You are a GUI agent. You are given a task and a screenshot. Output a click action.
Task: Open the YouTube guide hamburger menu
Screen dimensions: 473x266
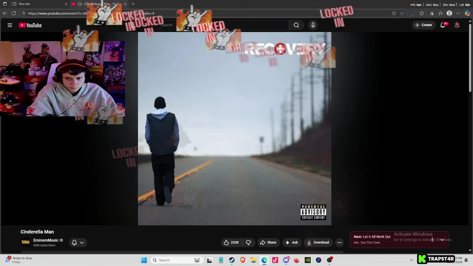pos(10,25)
